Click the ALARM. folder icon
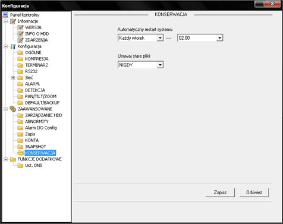Image resolution: width=283 pixels, height=224 pixels. pyautogui.click(x=20, y=84)
